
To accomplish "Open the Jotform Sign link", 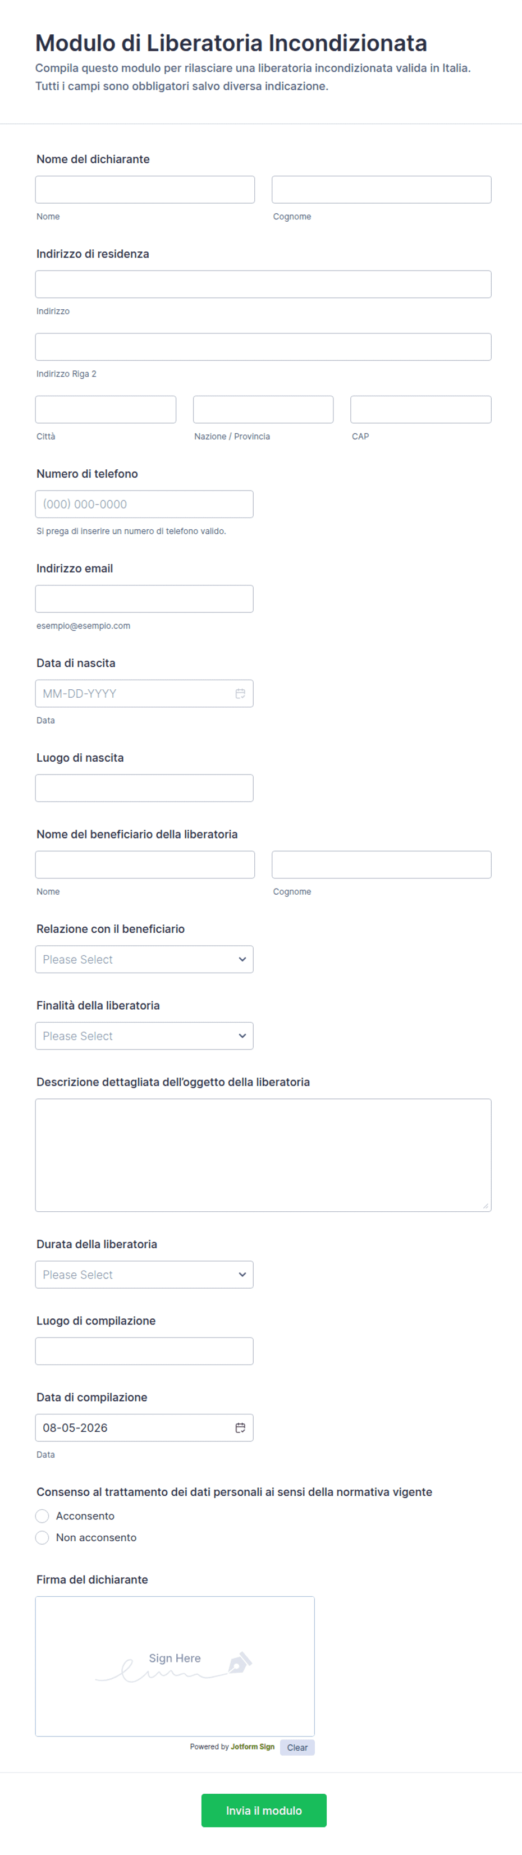I will tap(253, 1747).
